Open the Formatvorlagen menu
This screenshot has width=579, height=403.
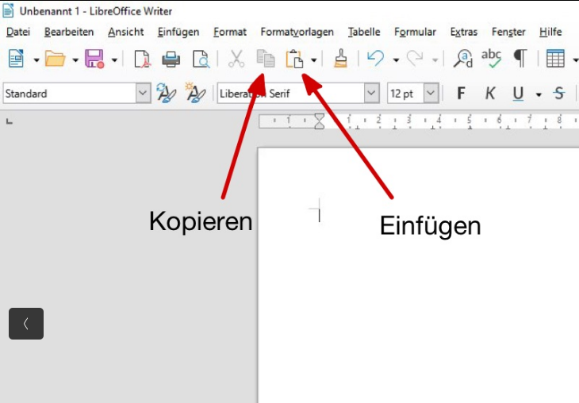pyautogui.click(x=297, y=32)
